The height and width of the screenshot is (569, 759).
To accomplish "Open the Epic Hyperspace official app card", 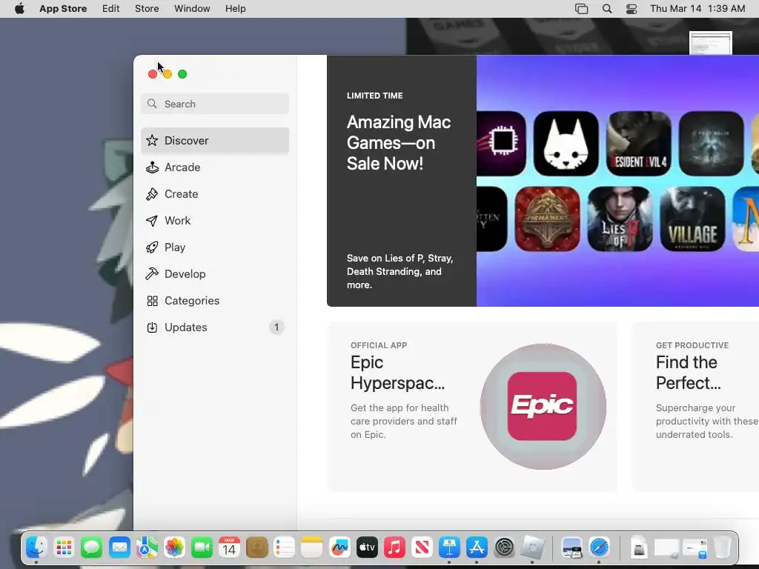I will pos(472,407).
